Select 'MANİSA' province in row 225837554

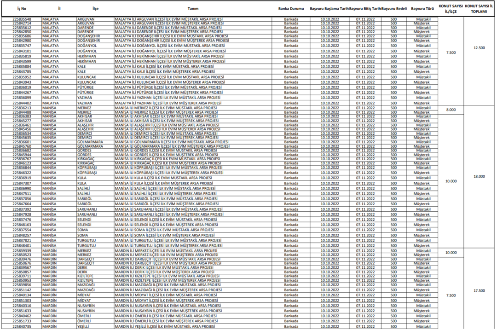49,230
